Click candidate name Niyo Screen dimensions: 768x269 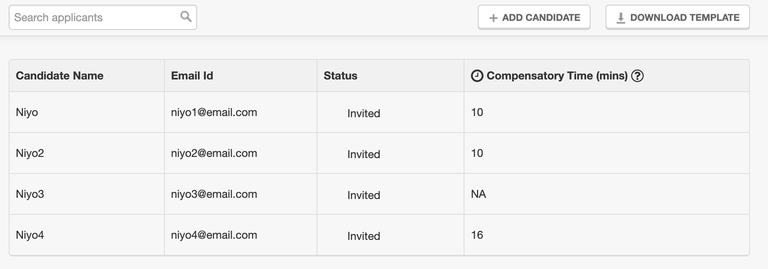(27, 112)
